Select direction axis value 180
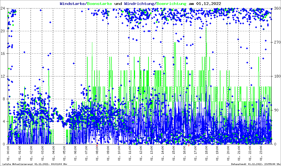 click(x=277, y=76)
